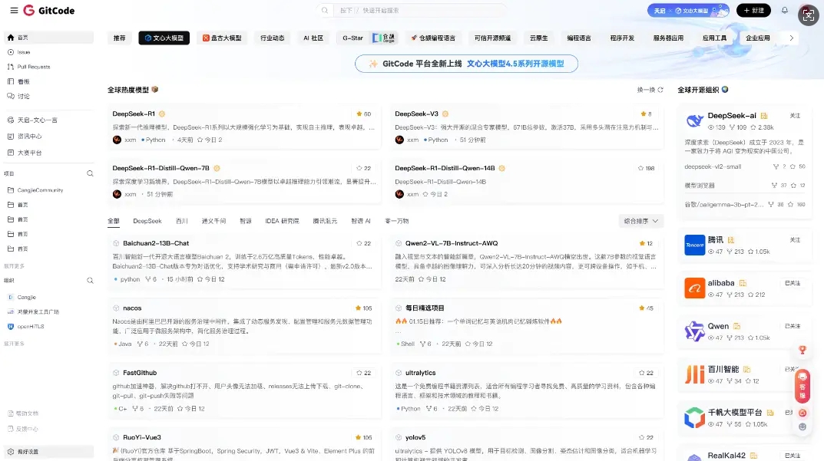Click the GitCode logo
The image size is (824, 461).
click(x=49, y=11)
